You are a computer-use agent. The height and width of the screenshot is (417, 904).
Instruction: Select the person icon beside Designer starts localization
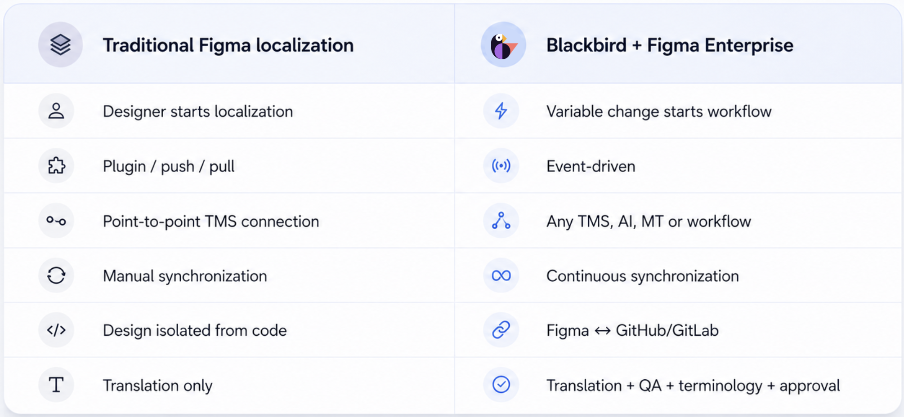[x=56, y=111]
